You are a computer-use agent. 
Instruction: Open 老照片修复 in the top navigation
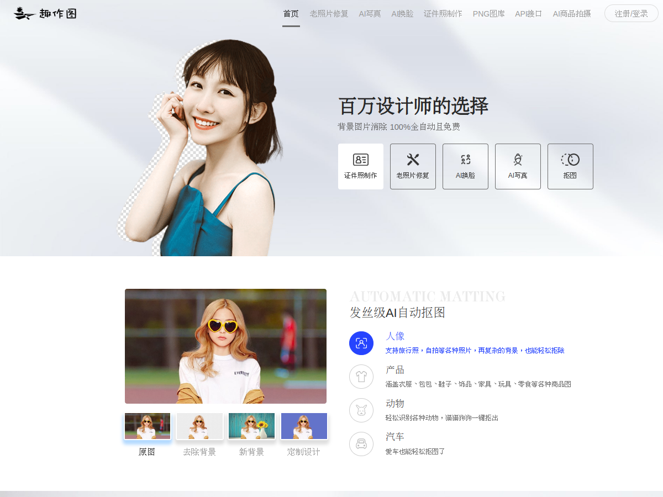[x=329, y=14]
